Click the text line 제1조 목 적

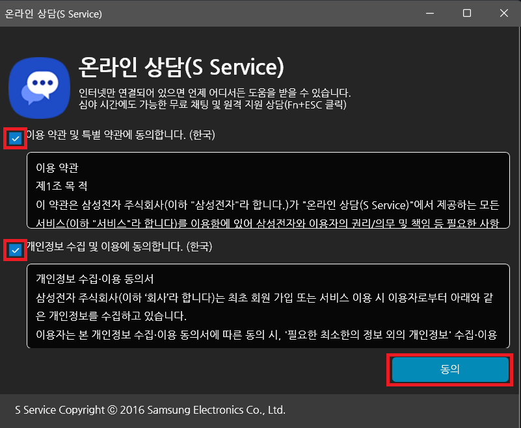pyautogui.click(x=62, y=186)
